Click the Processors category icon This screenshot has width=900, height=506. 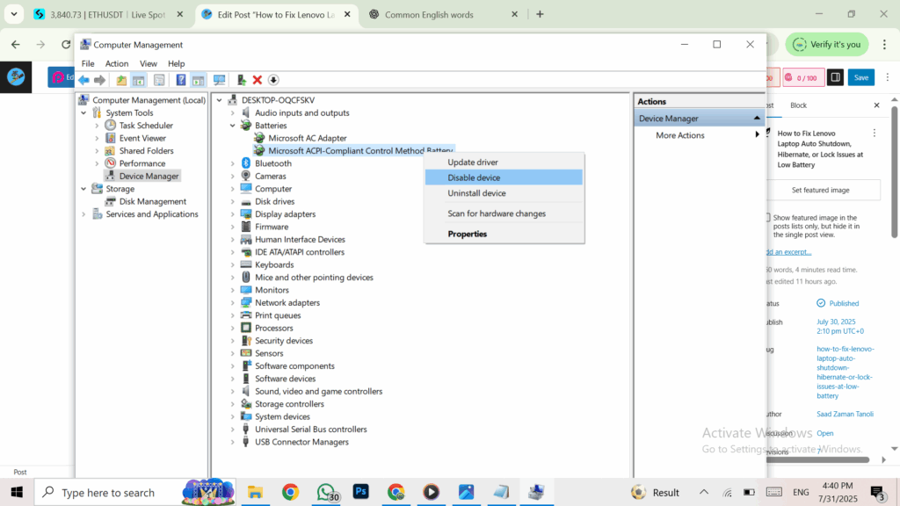coord(246,328)
